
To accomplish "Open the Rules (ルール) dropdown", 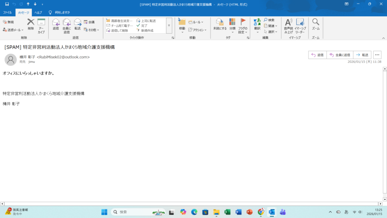I will click(x=196, y=22).
